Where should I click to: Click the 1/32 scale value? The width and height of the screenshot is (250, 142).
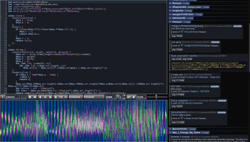point(61,97)
